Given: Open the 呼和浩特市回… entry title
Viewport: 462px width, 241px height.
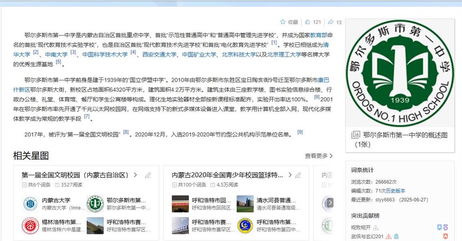Looking at the screenshot, I should tap(212, 200).
